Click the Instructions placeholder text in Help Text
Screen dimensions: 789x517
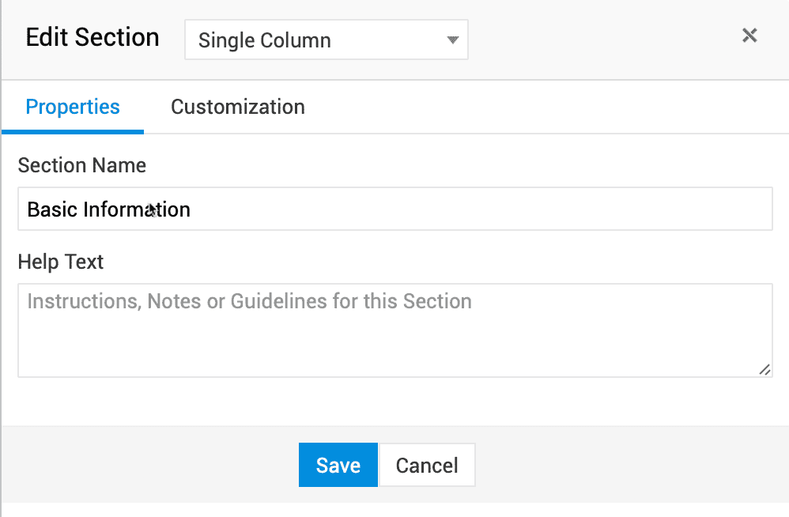click(x=249, y=301)
